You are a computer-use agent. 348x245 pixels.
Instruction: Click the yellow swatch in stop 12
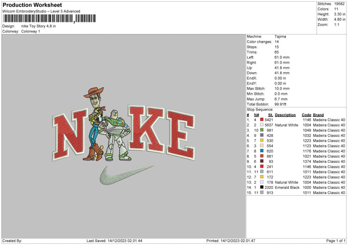click(262, 177)
